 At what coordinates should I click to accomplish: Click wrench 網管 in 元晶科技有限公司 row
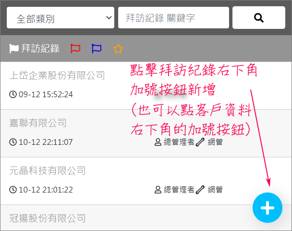209,190
